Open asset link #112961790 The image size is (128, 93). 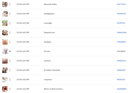[121, 14]
